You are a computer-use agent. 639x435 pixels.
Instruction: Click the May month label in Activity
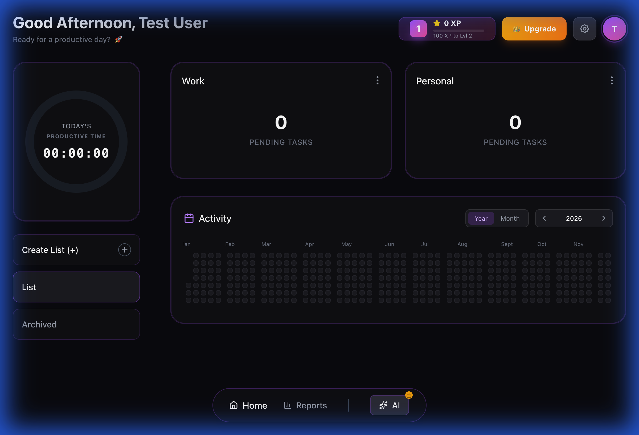click(x=346, y=244)
